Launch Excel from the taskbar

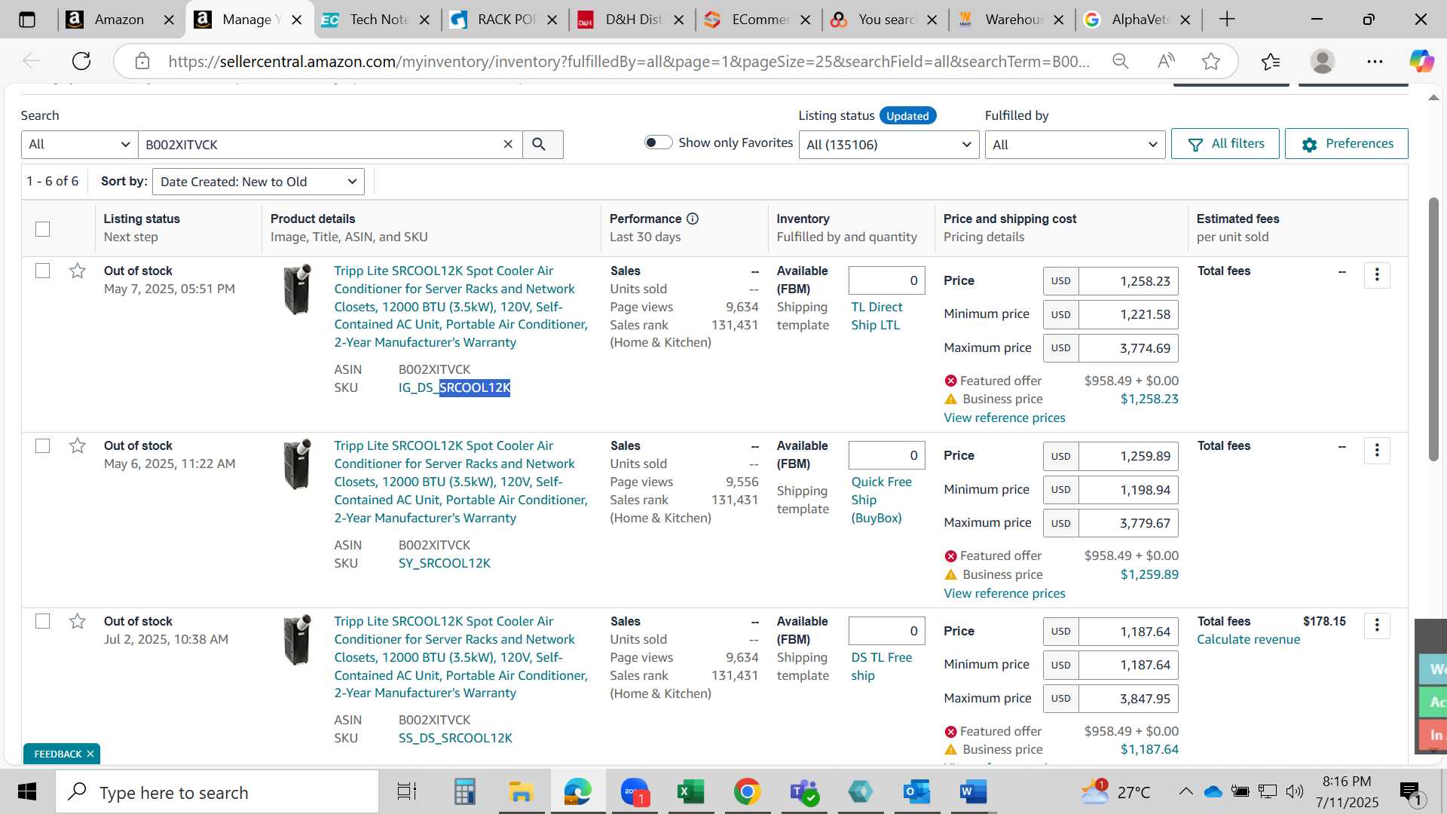point(690,791)
